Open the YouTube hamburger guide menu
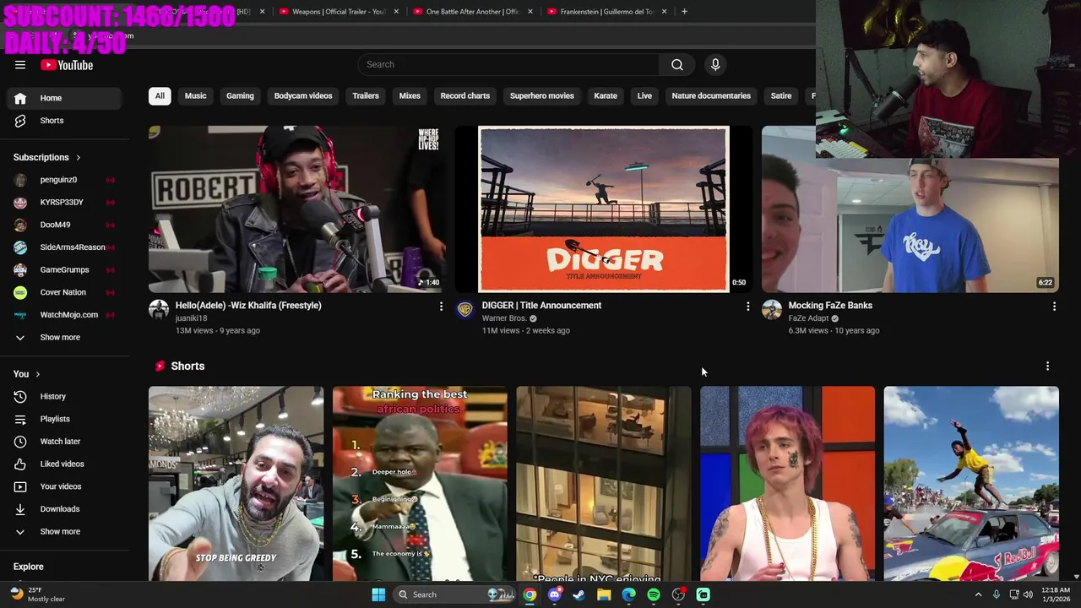1081x608 pixels. click(20, 65)
